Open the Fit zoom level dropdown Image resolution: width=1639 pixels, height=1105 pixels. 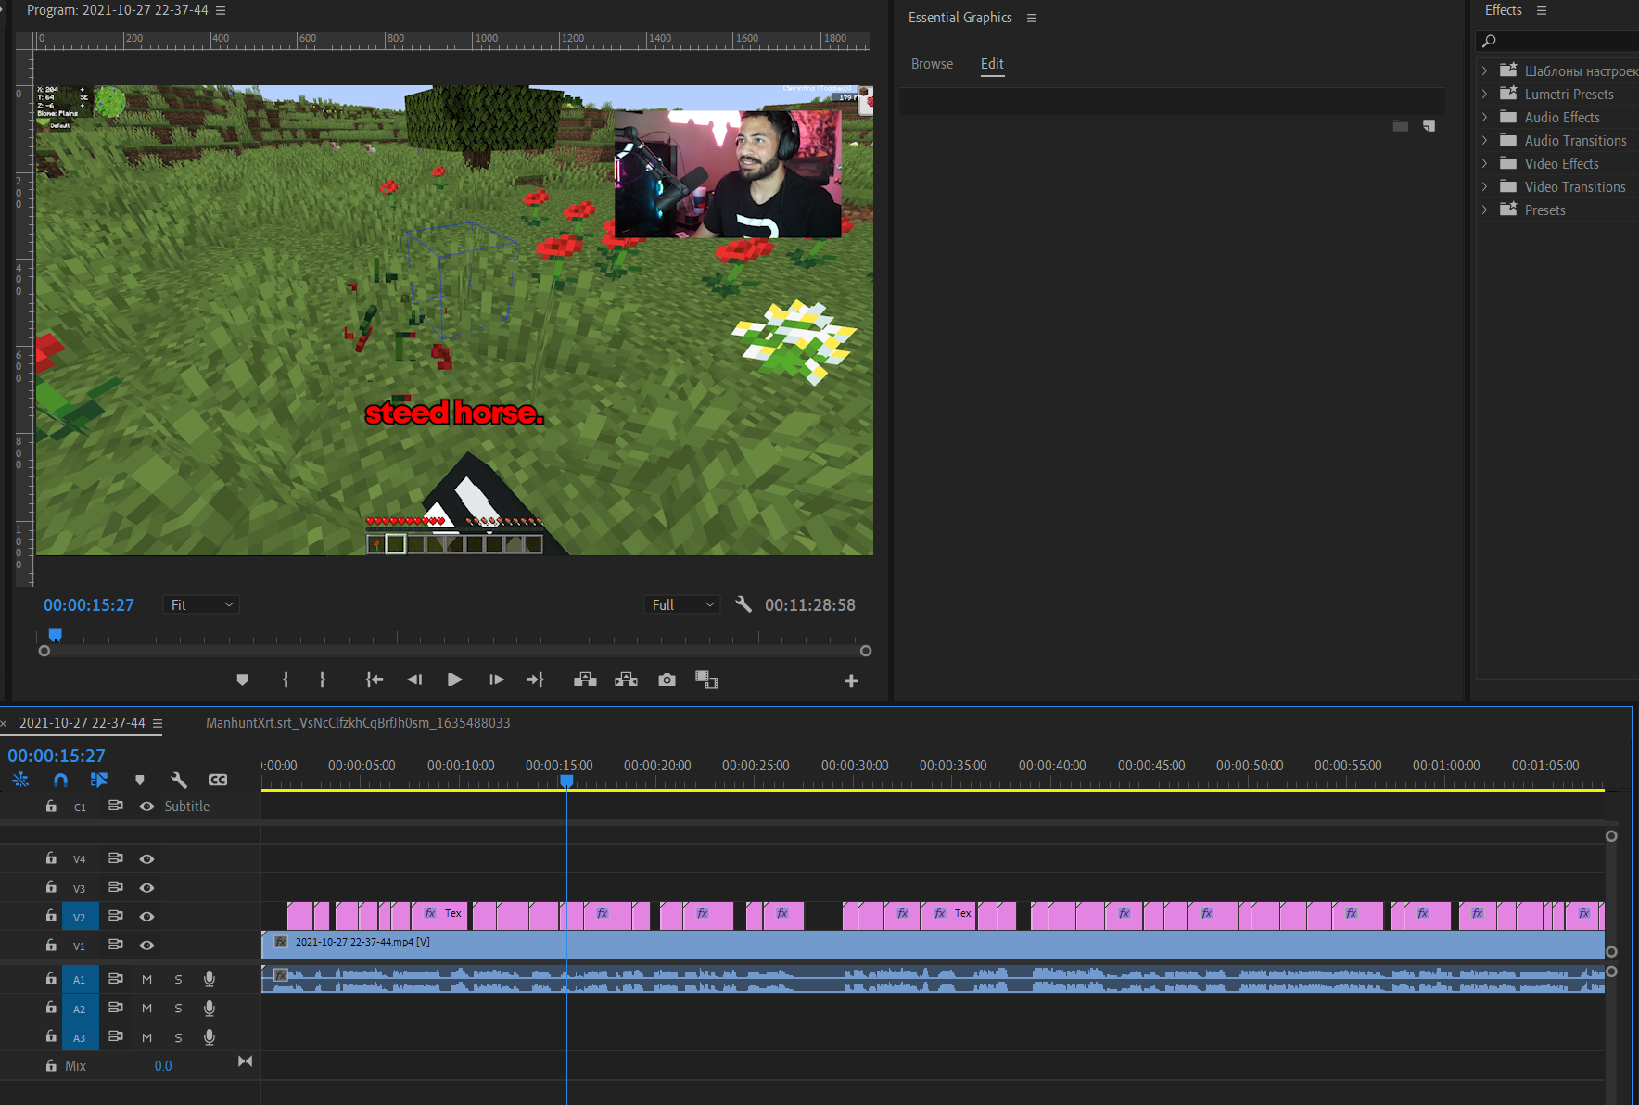[200, 604]
